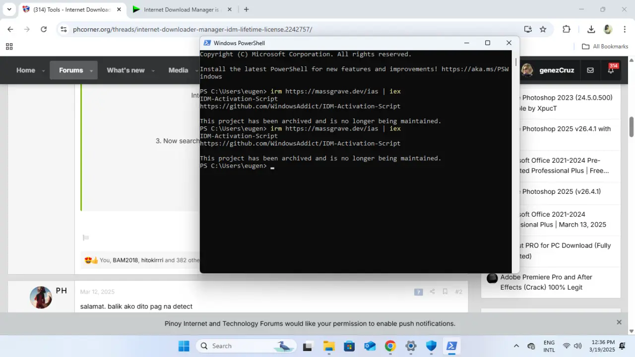Open the Chrome downloads icon
635x357 pixels.
pos(591,29)
